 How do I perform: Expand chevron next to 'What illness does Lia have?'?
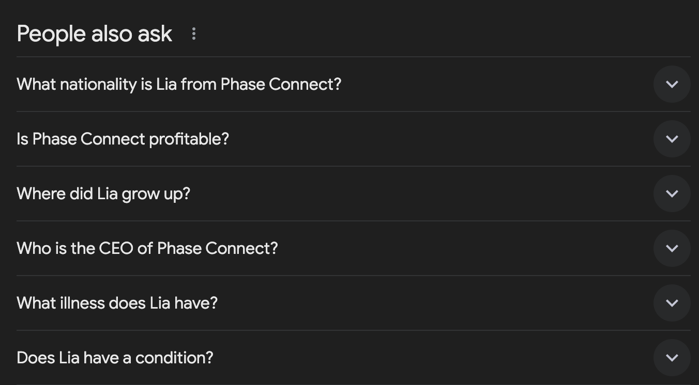tap(672, 303)
